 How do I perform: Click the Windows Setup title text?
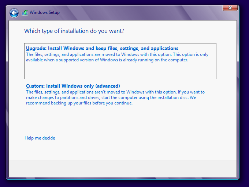coord(45,12)
